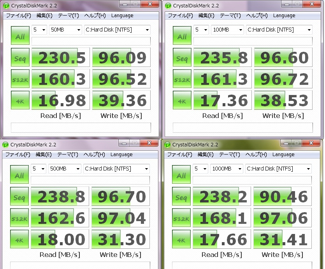Open the 100MB test size dropdown
325x269 pixels.
[227, 30]
